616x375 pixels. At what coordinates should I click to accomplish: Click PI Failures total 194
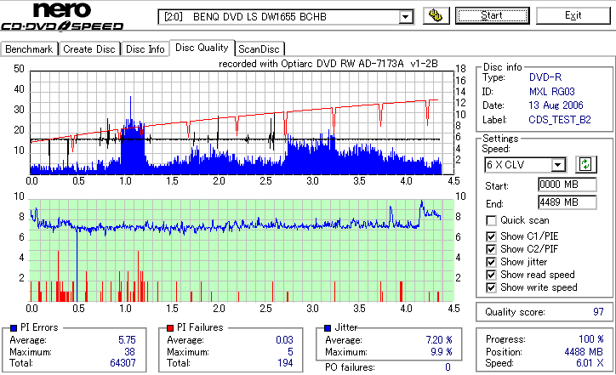285,363
